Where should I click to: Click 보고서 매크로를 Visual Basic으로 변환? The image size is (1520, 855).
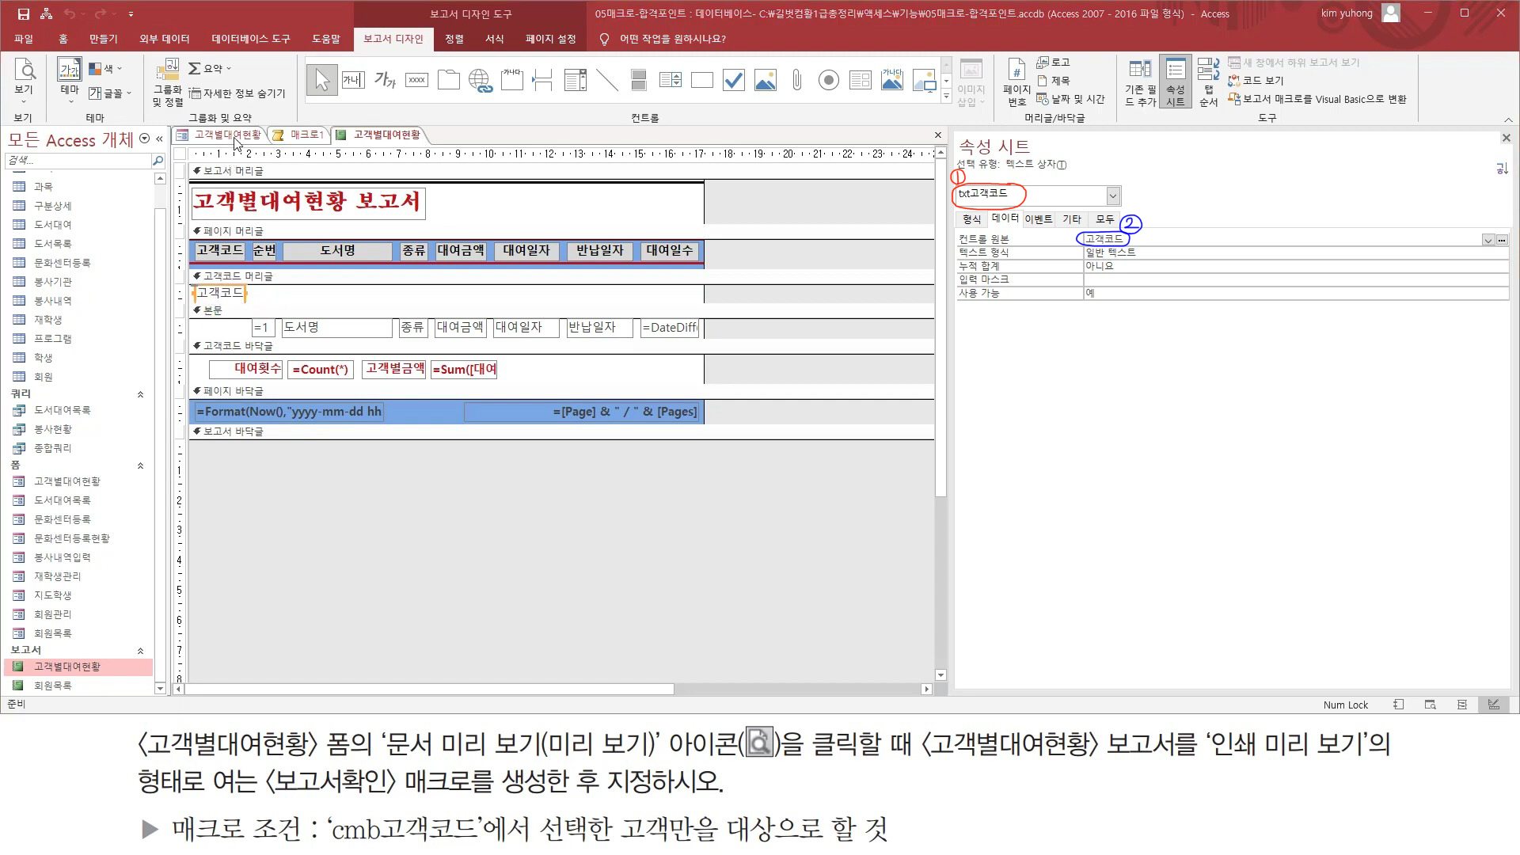pyautogui.click(x=1317, y=99)
